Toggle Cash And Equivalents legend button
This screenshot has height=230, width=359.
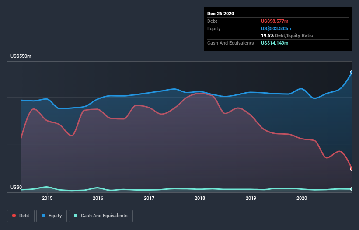(x=101, y=216)
